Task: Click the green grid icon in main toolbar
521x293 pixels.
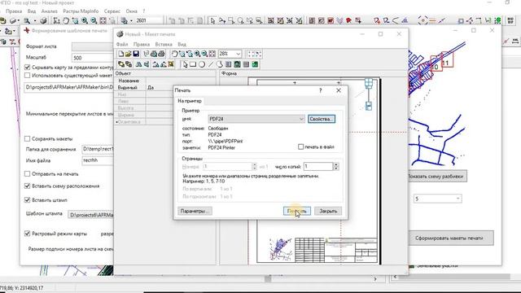Action: pyautogui.click(x=497, y=20)
